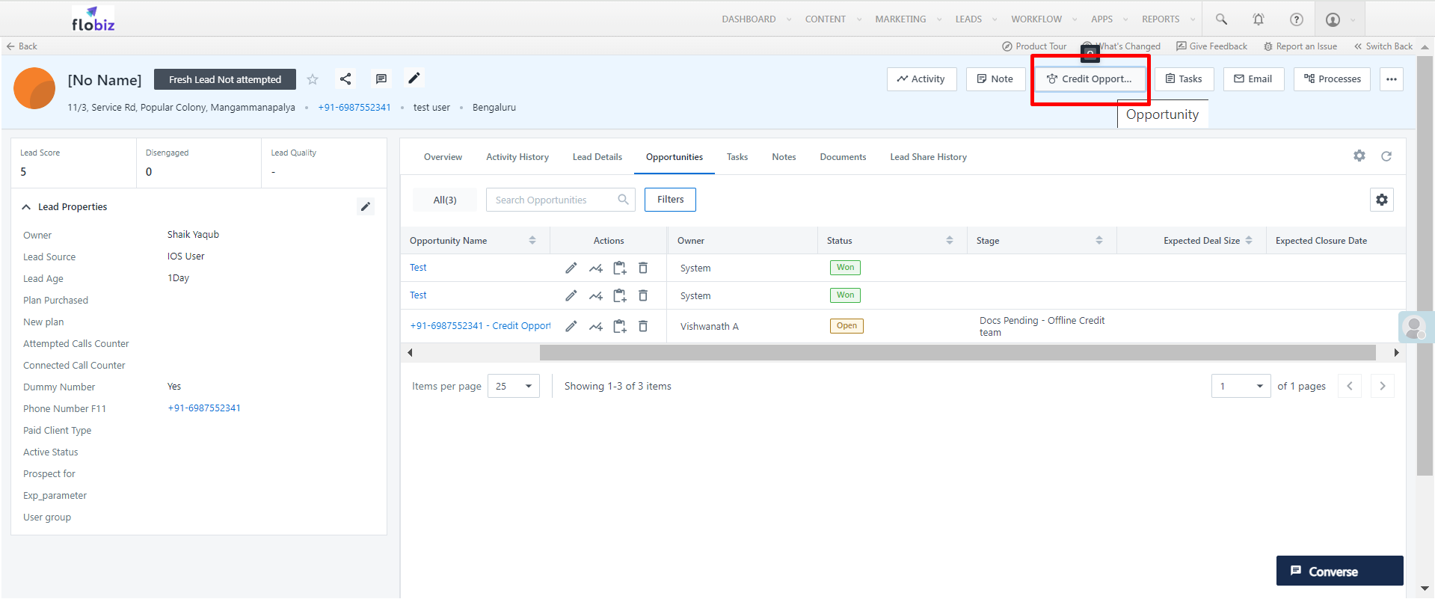The image size is (1435, 599).
Task: Add task on Credit Opportunity row
Action: pos(620,326)
